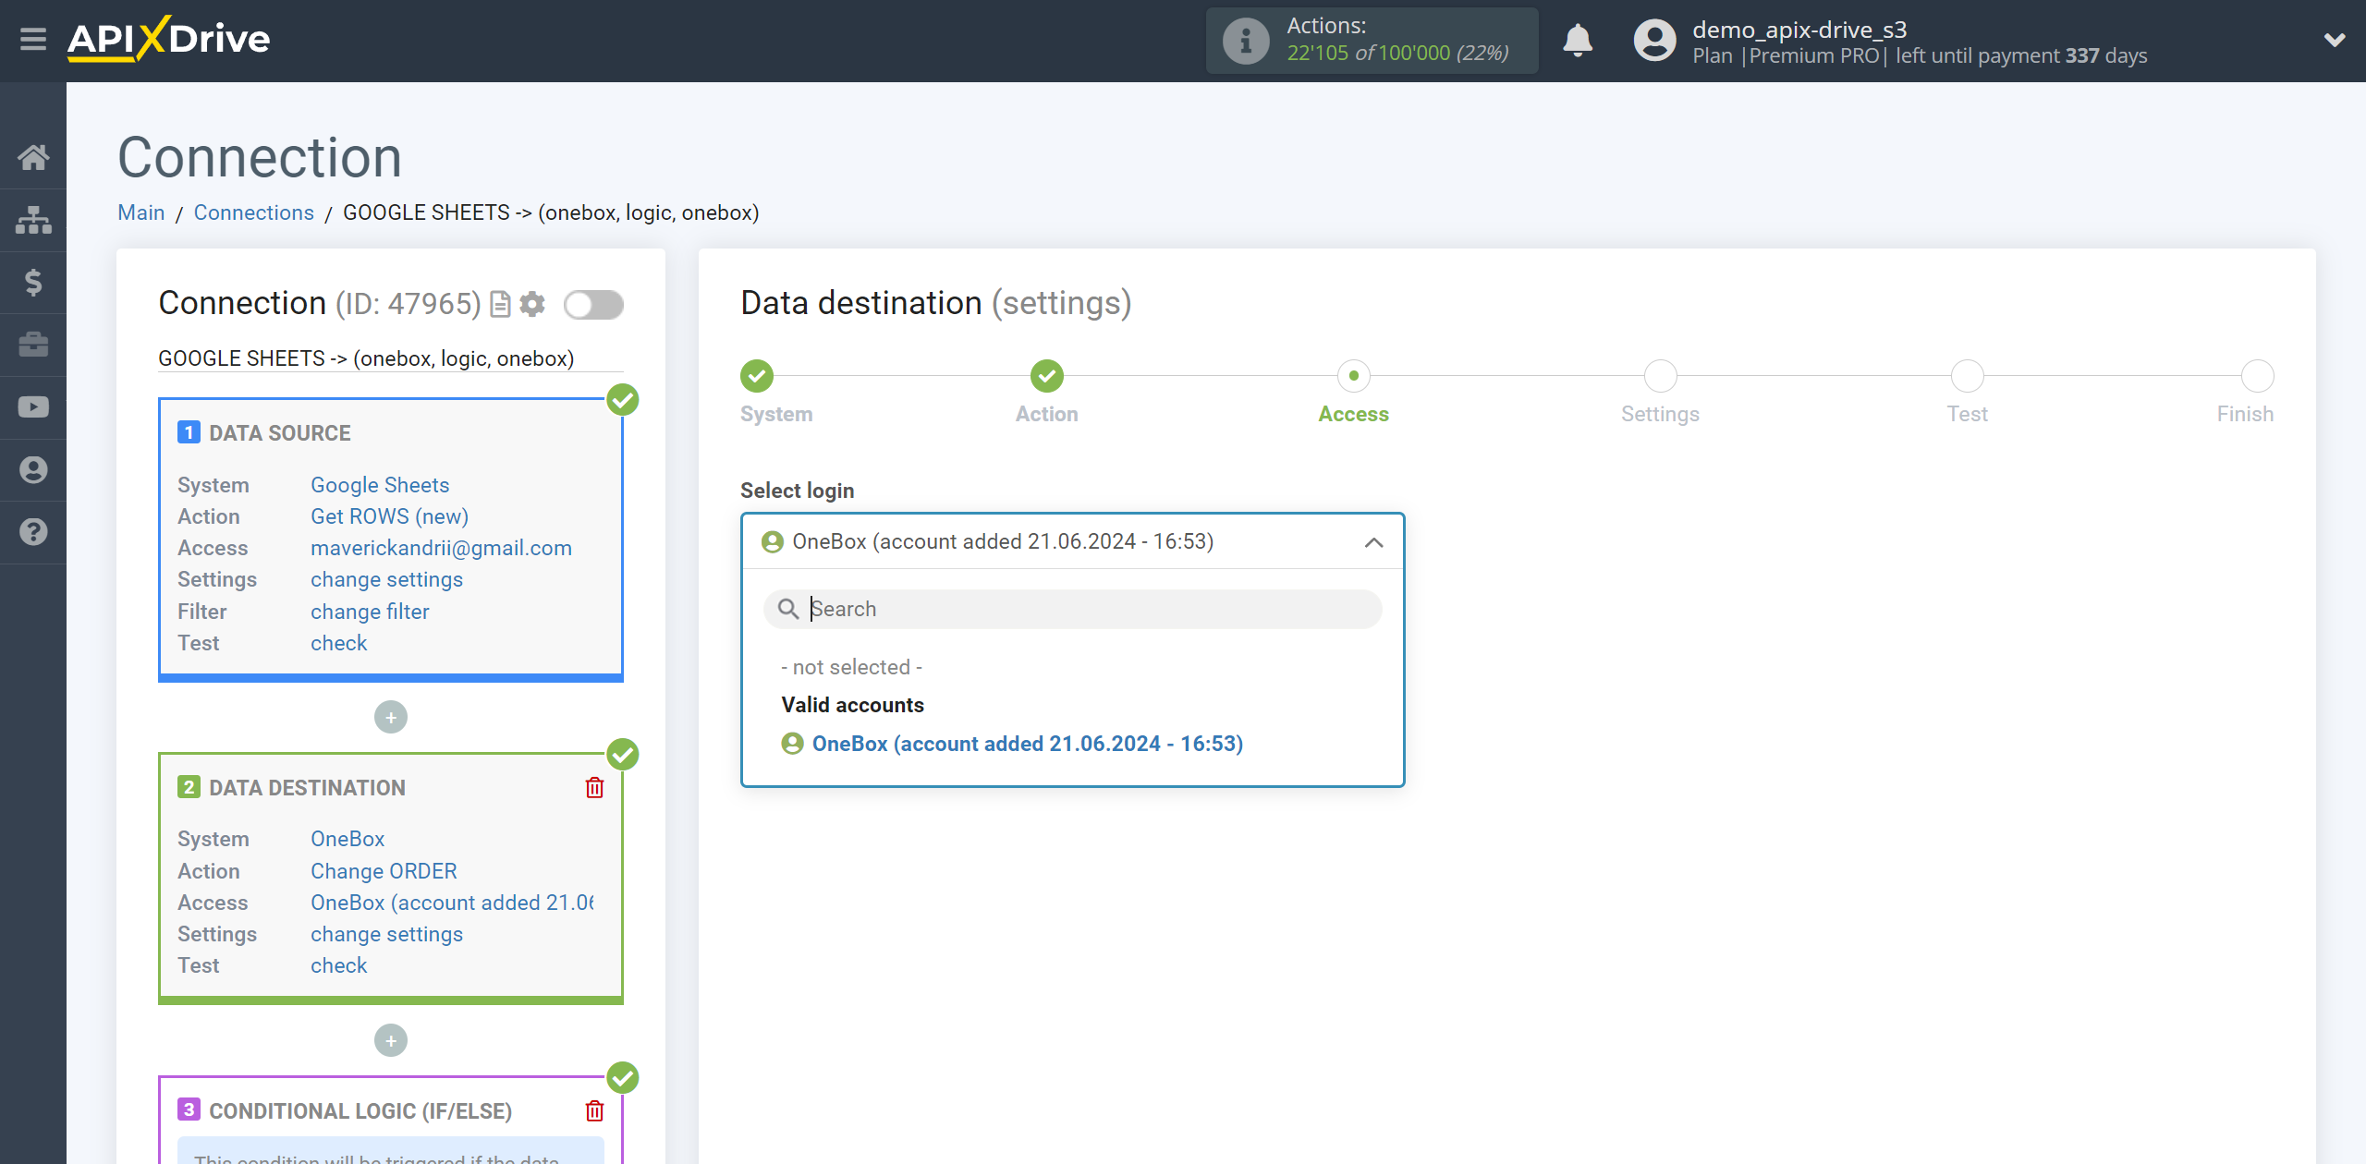Open maverickandrii@gmail.com access link
This screenshot has width=2366, height=1164.
coord(441,548)
